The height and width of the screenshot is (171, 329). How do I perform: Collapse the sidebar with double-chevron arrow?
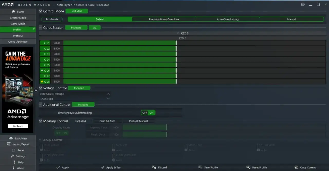point(36,90)
